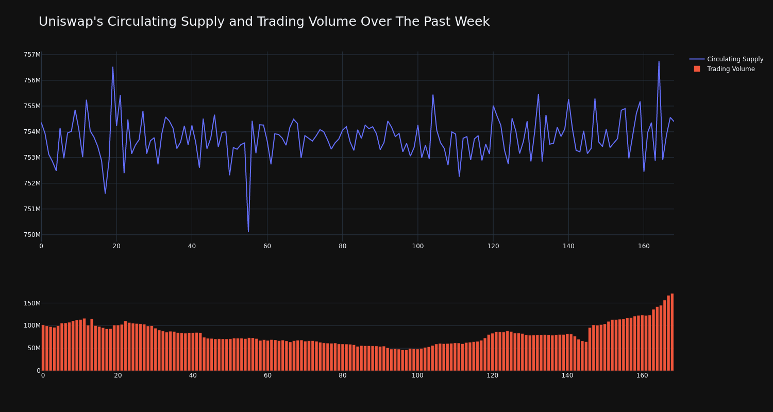
Task: Select the chart title text
Action: click(x=264, y=22)
